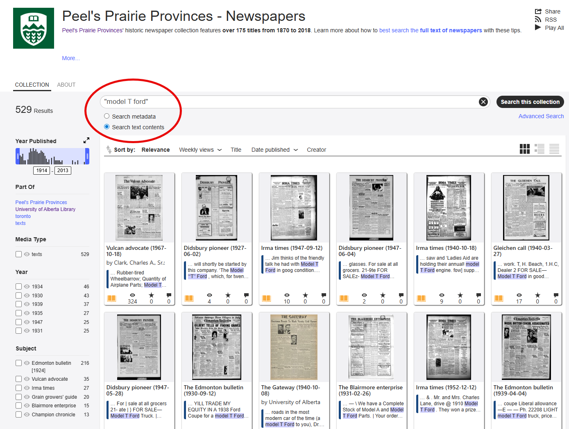Viewport: 569px width, 429px height.
Task: Open the RSS feed icon
Action: 538,20
